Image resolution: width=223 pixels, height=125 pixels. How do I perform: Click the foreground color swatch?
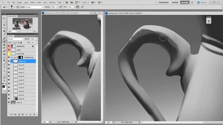pyautogui.click(x=3, y=86)
